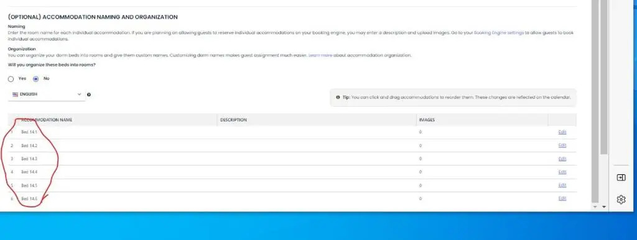637x240 pixels.
Task: Select the Bed 14.5 name cell
Action: [29, 185]
